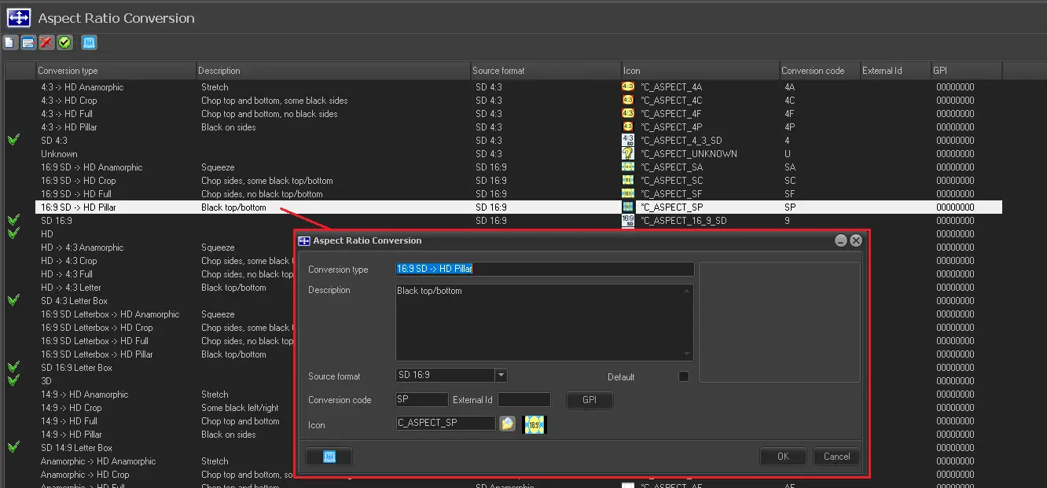This screenshot has width=1047, height=488.
Task: Open the Source format dropdown
Action: tap(501, 376)
